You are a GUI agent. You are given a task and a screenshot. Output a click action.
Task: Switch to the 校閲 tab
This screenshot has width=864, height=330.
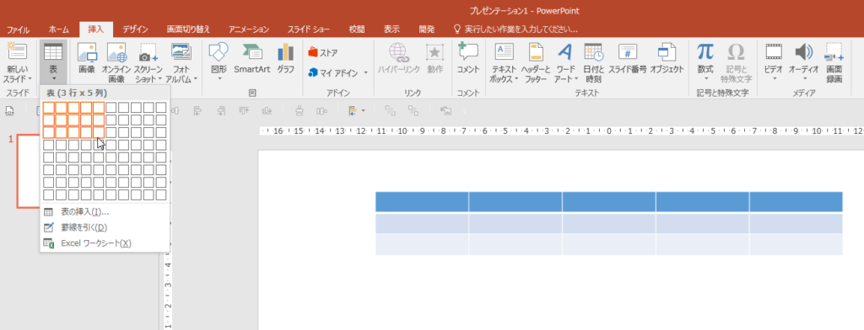click(x=357, y=29)
